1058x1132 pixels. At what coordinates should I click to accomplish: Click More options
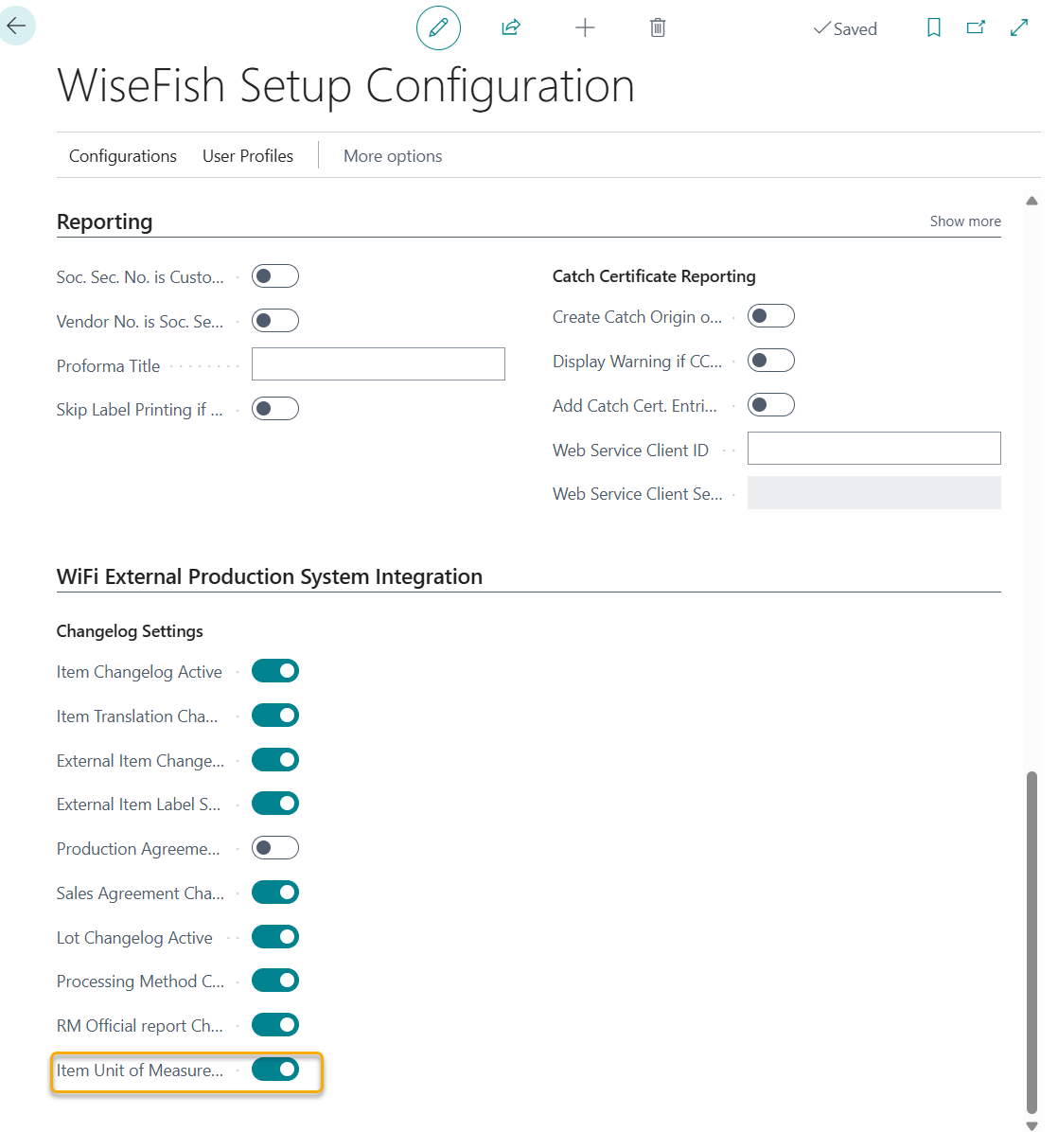[x=393, y=156]
